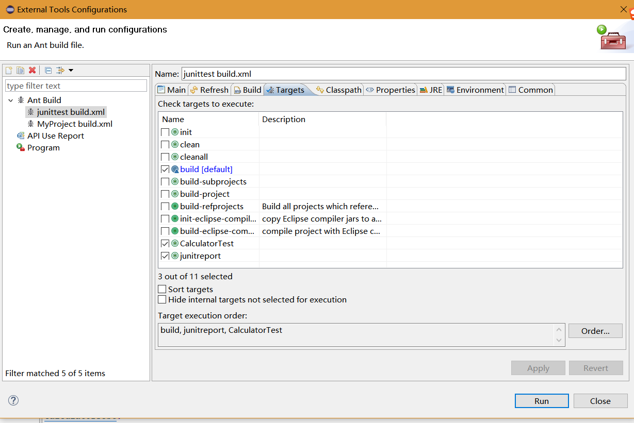This screenshot has height=423, width=634.
Task: Click MyProject build.xml ant icon
Action: coord(31,124)
